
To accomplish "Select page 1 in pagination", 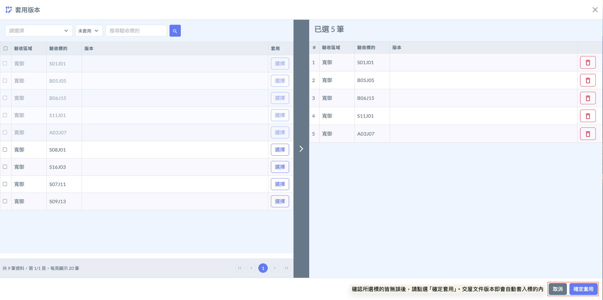I will coord(263,268).
